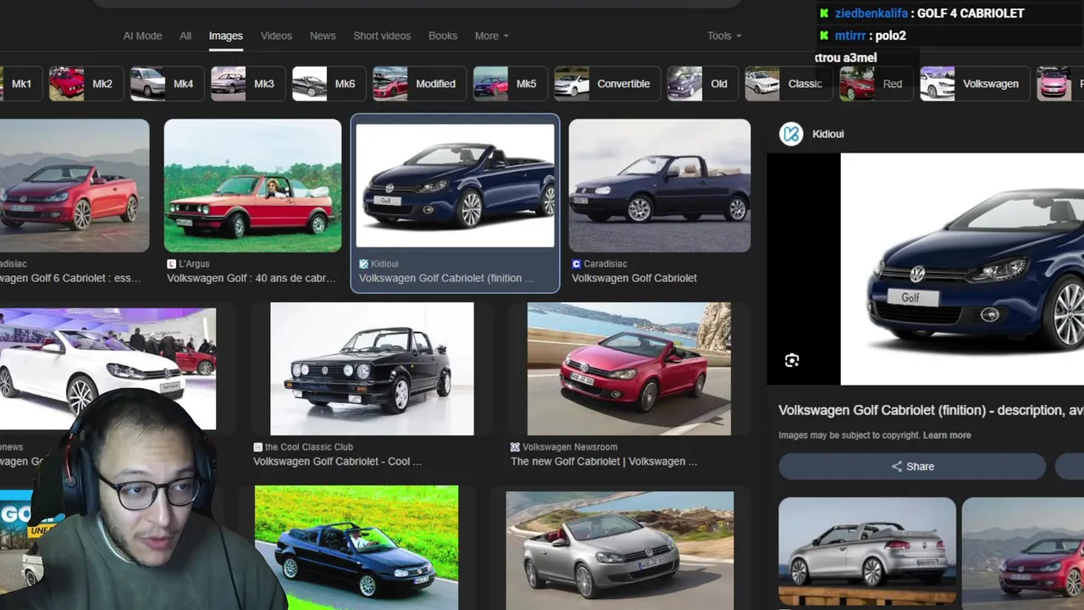
Task: Apply the Old filter chip
Action: click(x=703, y=84)
